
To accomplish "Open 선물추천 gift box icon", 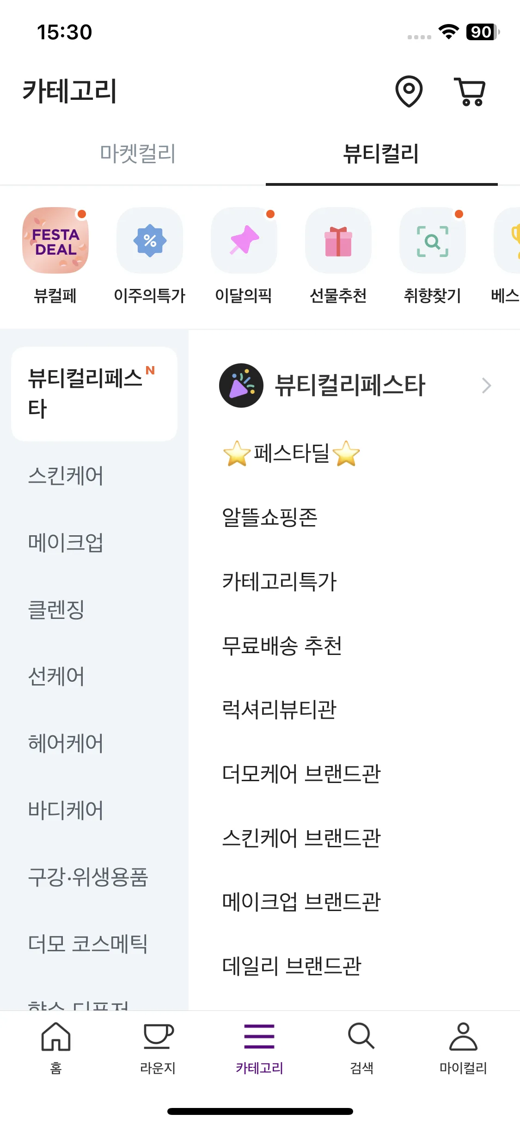I will pyautogui.click(x=338, y=240).
